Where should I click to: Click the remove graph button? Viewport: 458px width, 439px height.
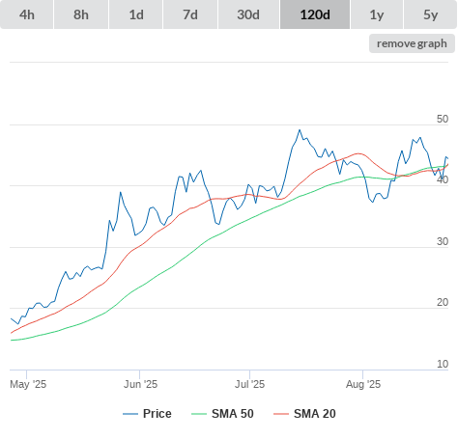click(412, 43)
